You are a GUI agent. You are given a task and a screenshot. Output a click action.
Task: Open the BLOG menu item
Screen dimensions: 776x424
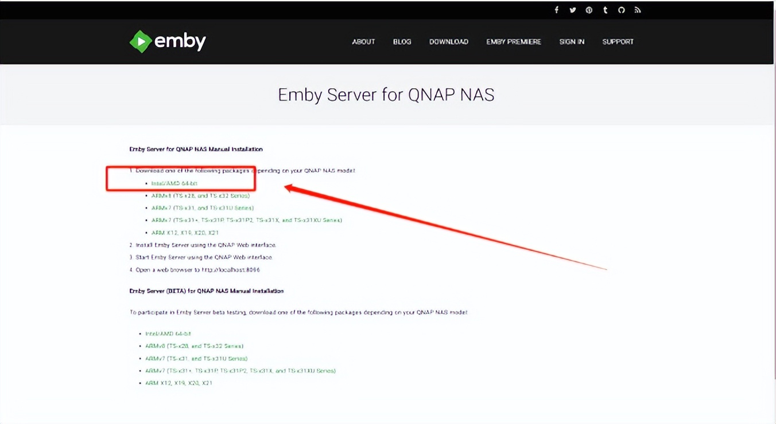click(402, 42)
